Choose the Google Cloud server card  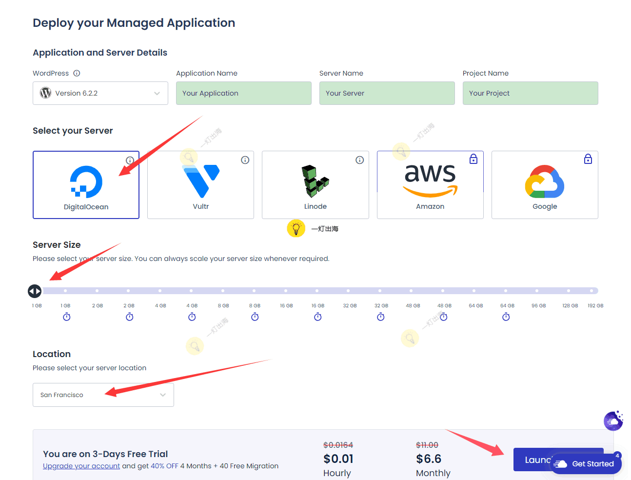[x=544, y=185]
